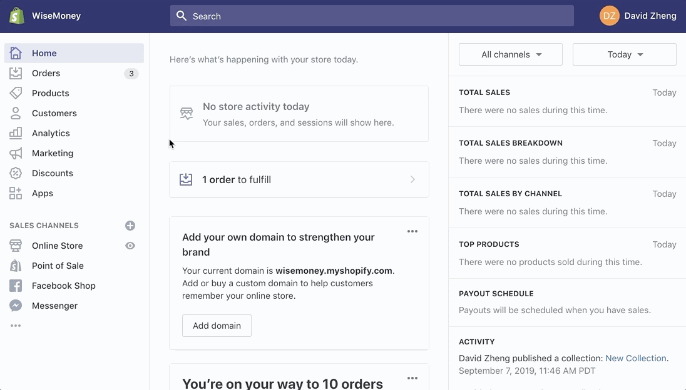This screenshot has height=390, width=686.
Task: Go to Home in sidebar
Action: click(x=74, y=53)
